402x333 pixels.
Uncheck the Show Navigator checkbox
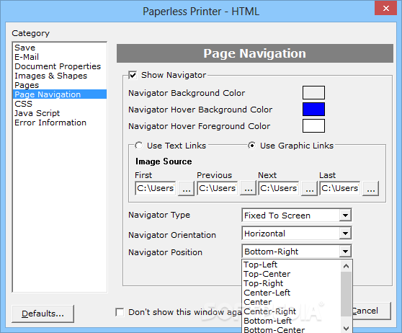click(133, 75)
